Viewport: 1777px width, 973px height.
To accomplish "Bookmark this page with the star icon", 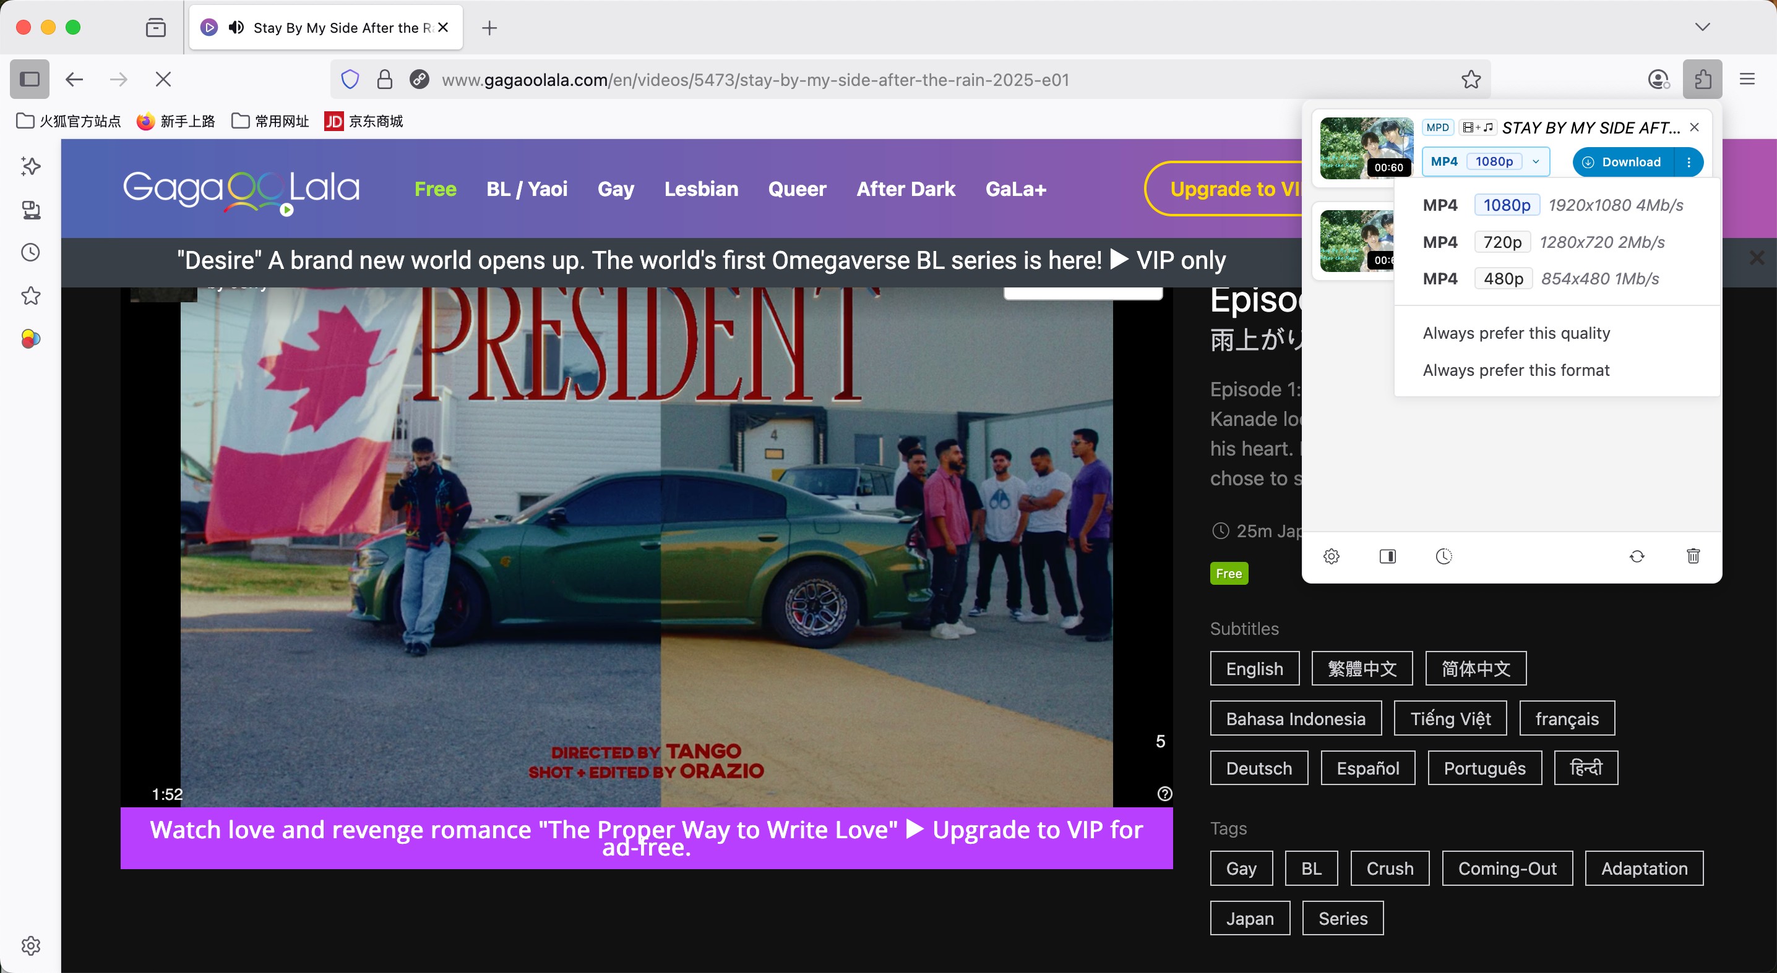I will pyautogui.click(x=1471, y=80).
